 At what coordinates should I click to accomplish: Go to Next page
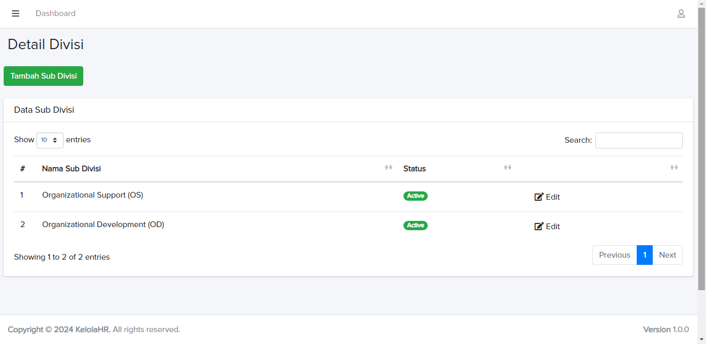click(667, 255)
